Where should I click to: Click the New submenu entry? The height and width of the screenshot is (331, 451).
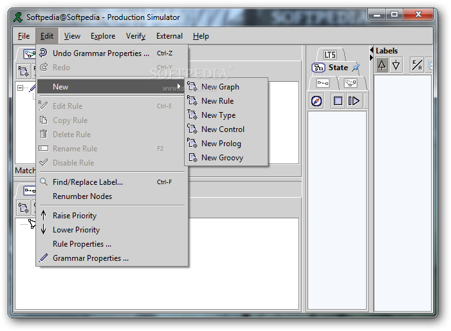[x=112, y=87]
